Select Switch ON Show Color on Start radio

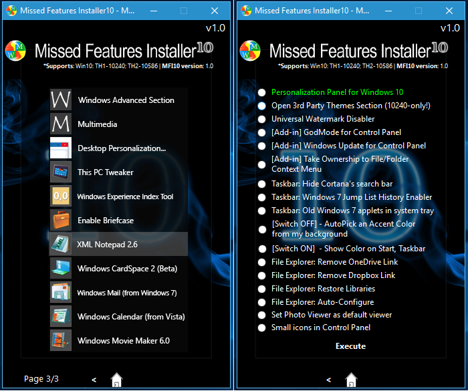click(262, 249)
